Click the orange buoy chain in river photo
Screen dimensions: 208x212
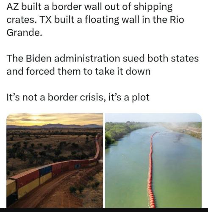tap(151, 170)
